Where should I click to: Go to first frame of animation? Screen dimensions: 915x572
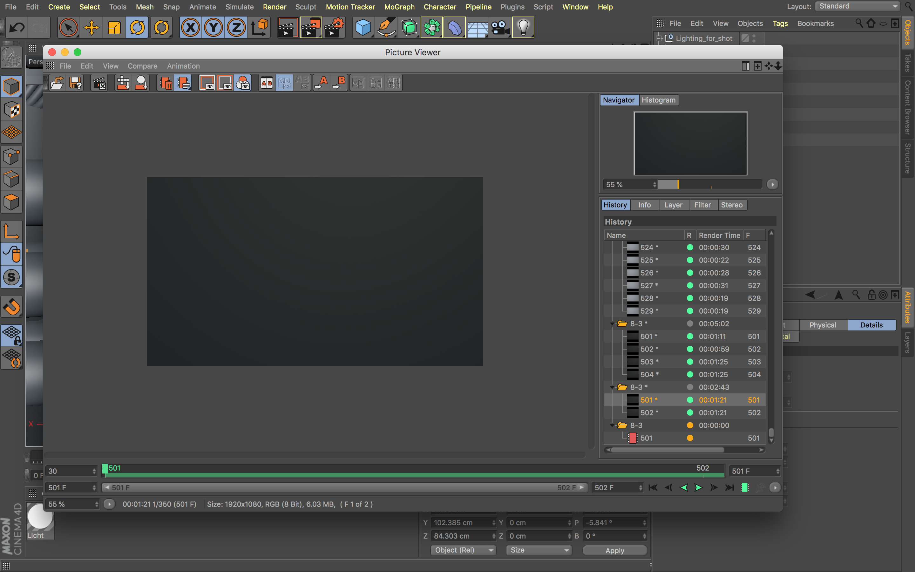653,488
